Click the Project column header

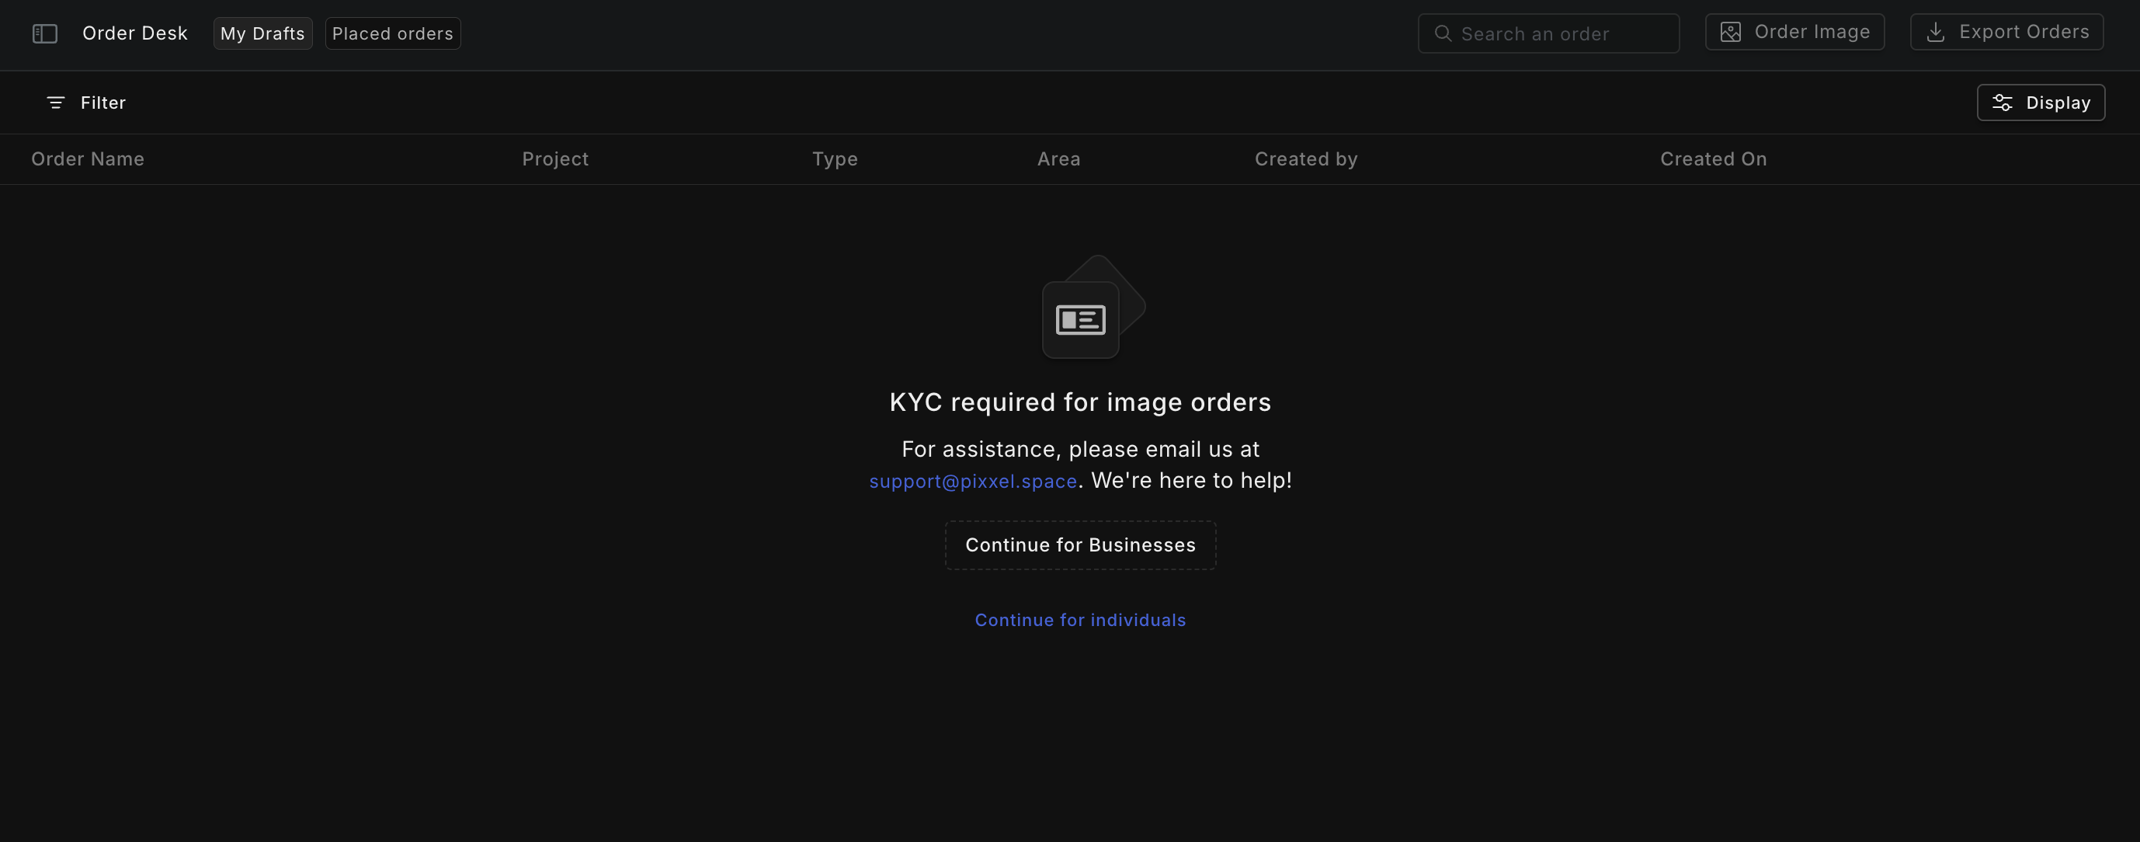(555, 158)
